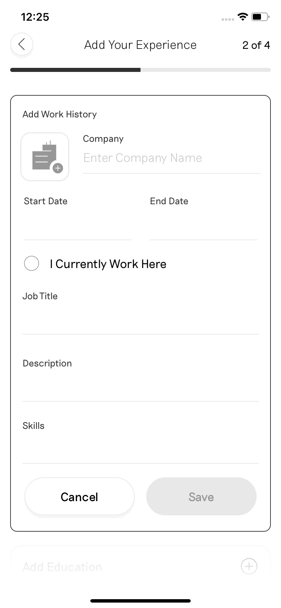The image size is (281, 608).
Task: Cancel adding work history
Action: (79, 497)
